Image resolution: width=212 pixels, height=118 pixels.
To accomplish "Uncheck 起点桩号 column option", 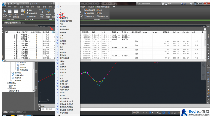I will [x=57, y=41].
